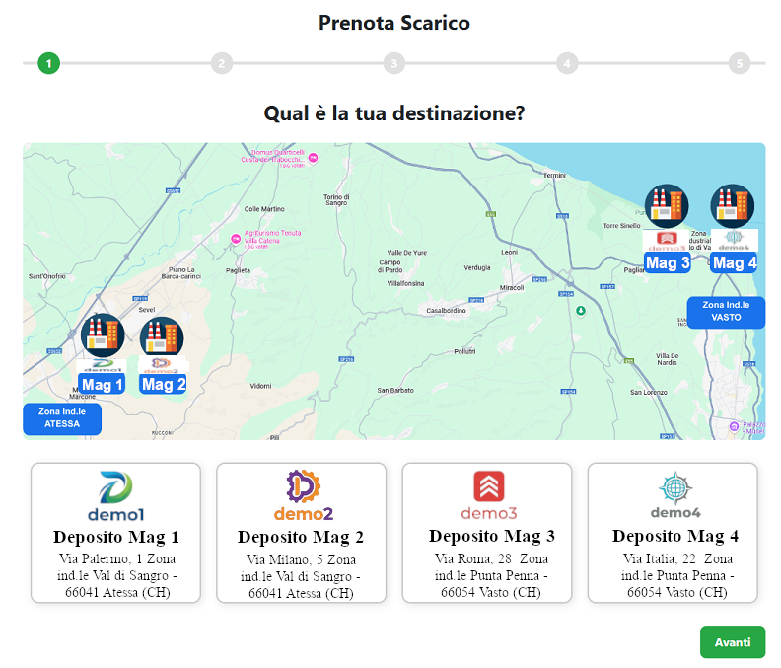Click the Zona Ind.le ATESSA map tag

pyautogui.click(x=62, y=418)
